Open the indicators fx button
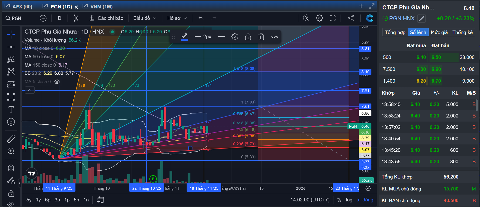This screenshot has width=480, height=207. click(106, 18)
